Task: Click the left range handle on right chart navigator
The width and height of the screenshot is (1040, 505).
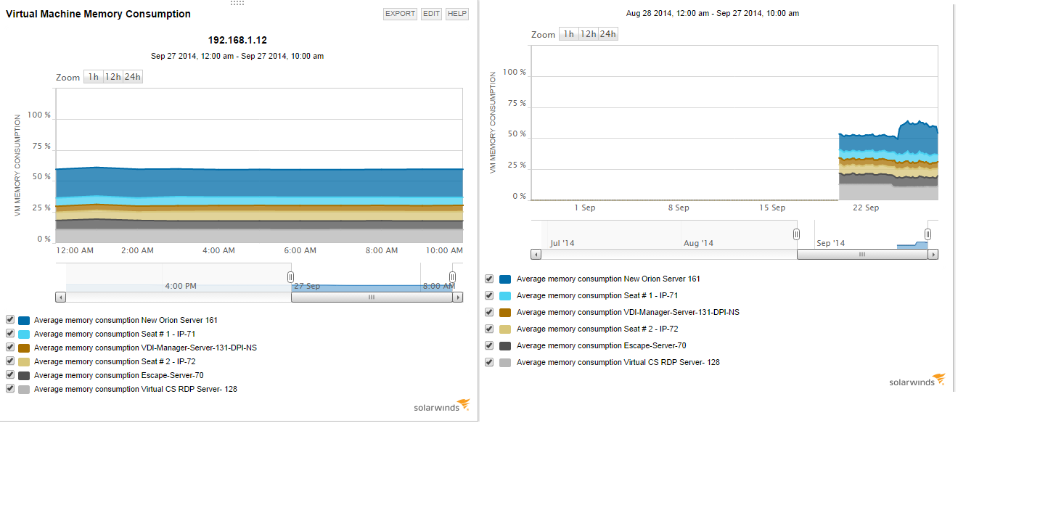Action: tap(796, 234)
